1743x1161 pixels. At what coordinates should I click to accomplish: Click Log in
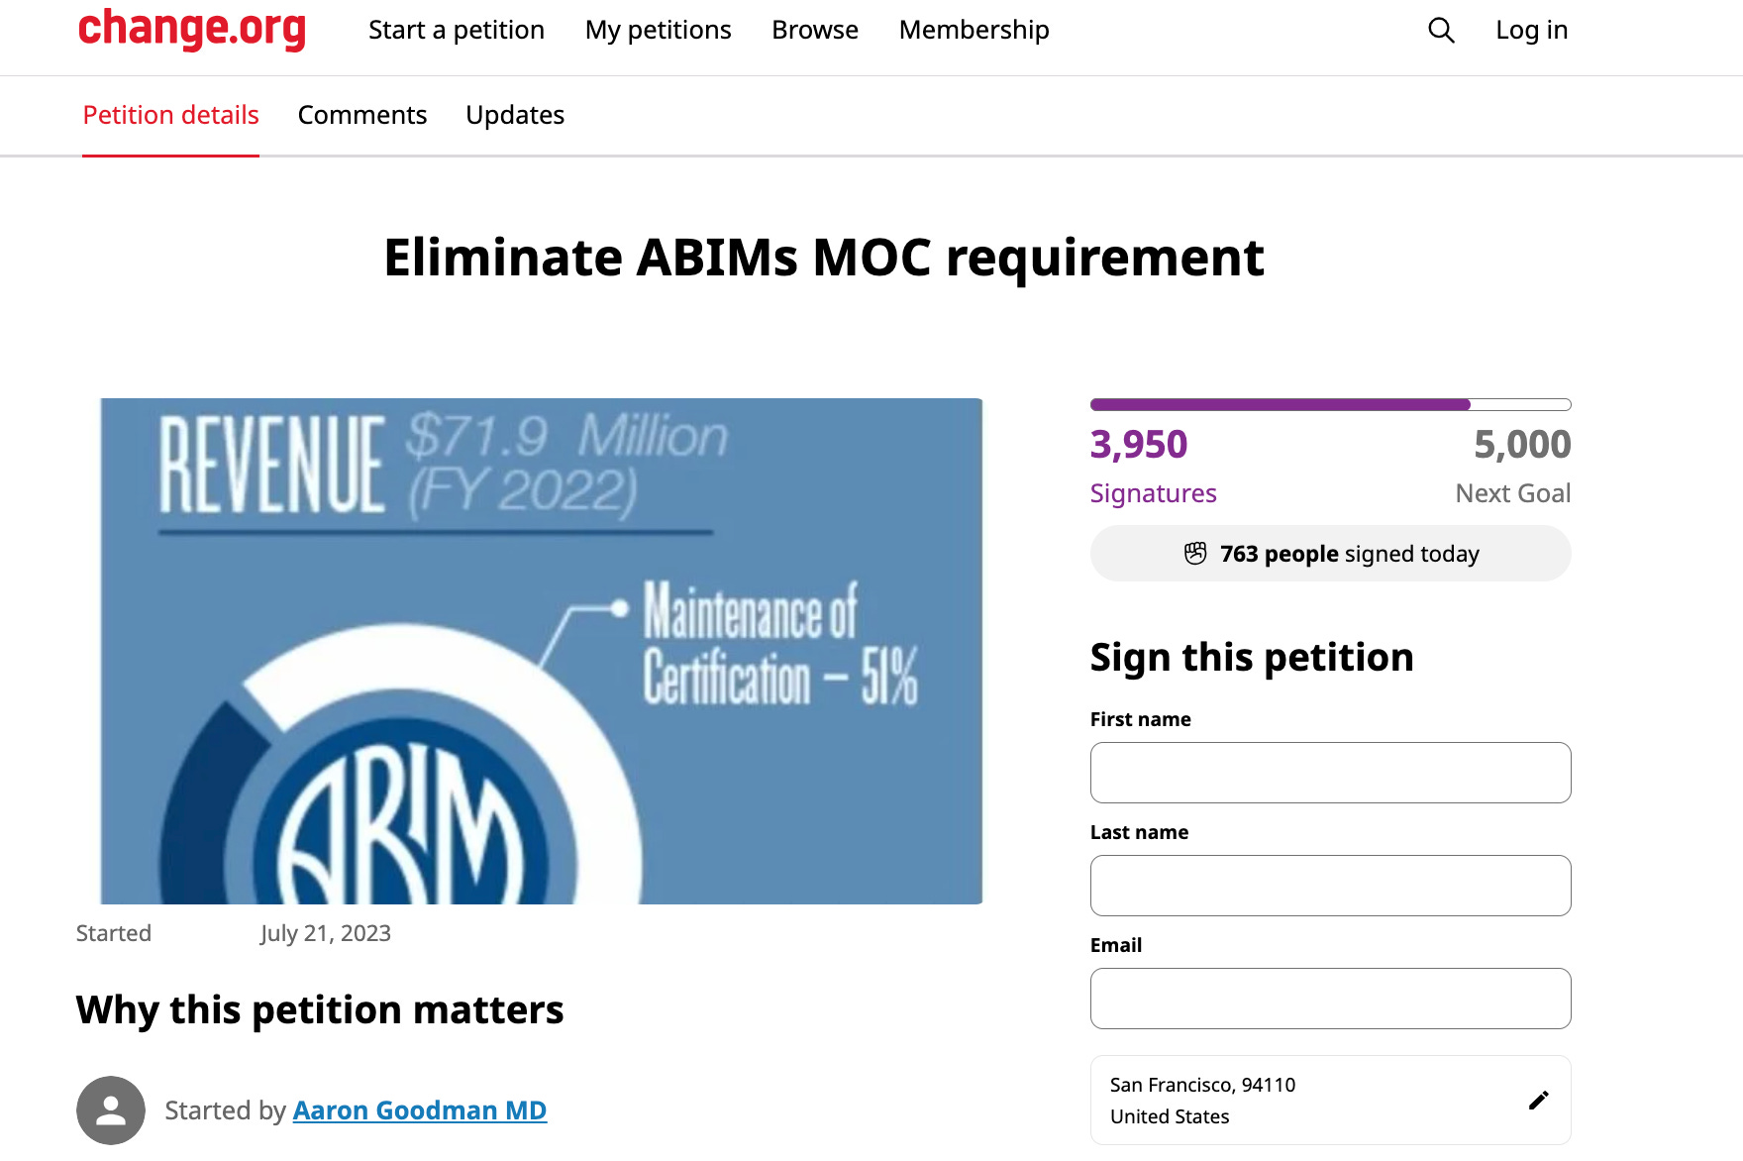[1532, 30]
